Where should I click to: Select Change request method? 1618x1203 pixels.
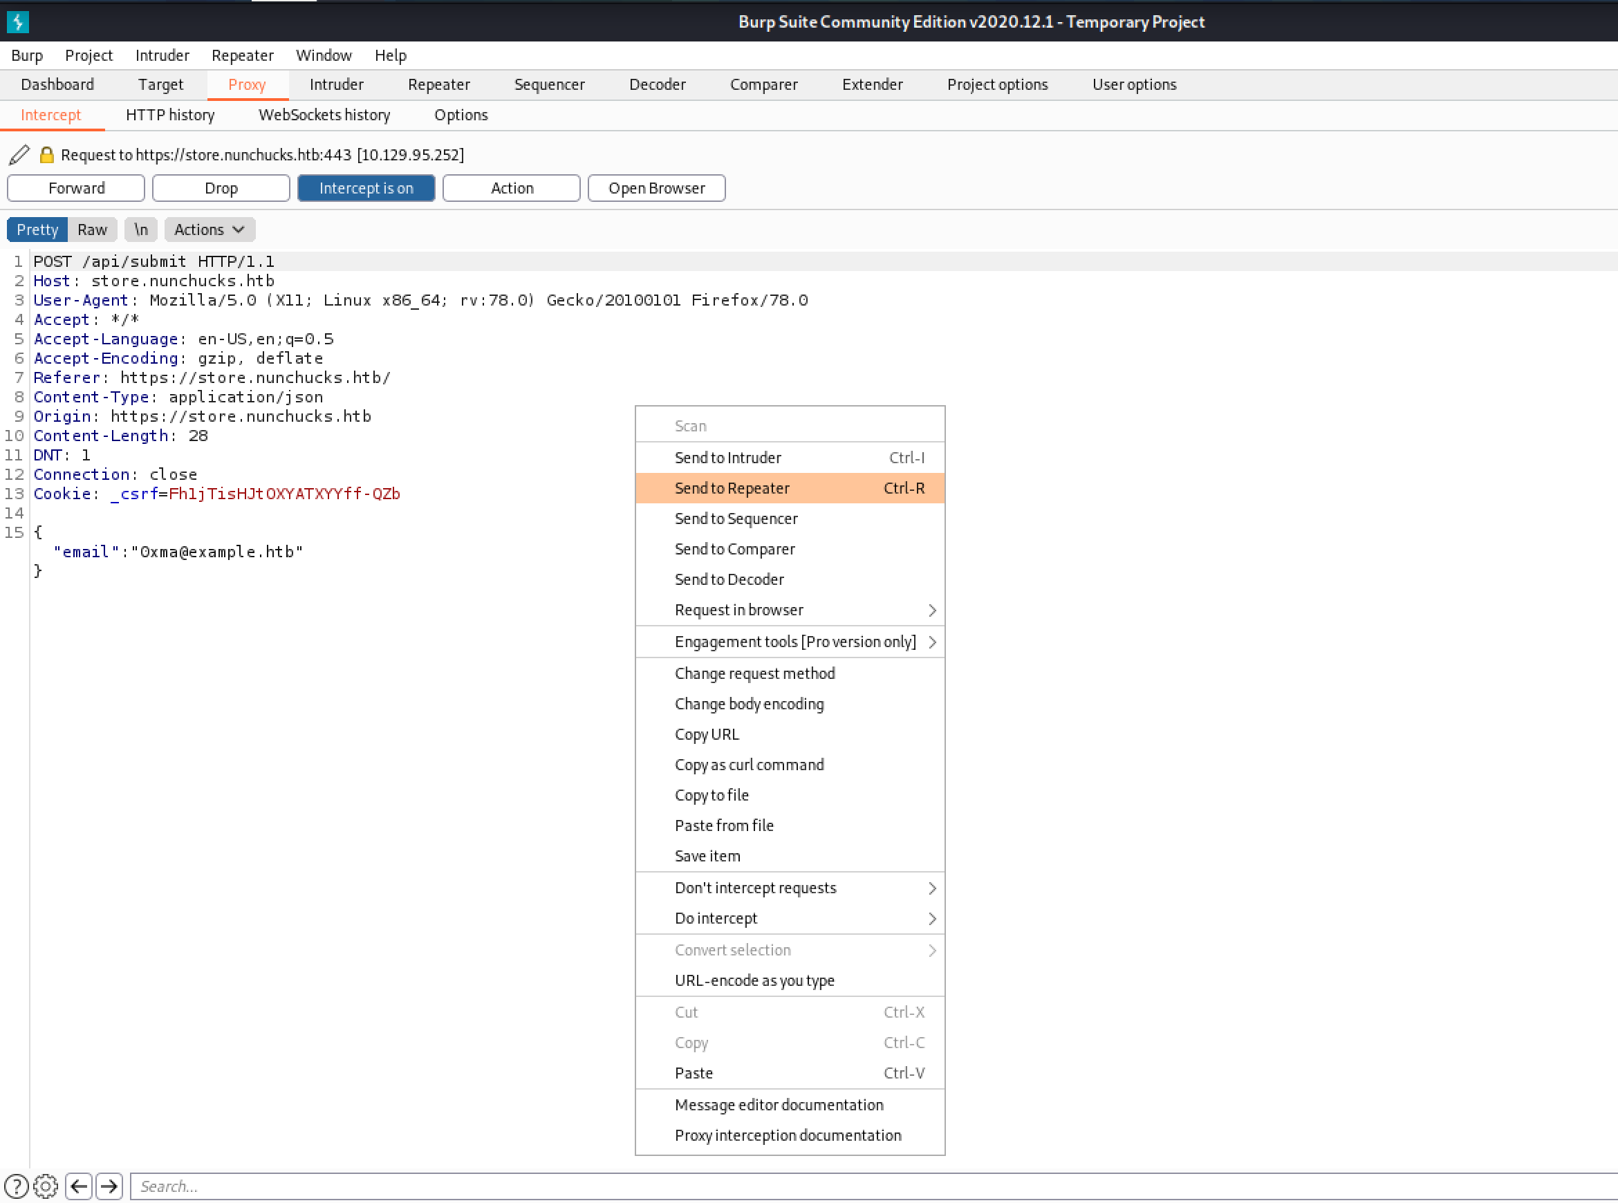point(790,673)
